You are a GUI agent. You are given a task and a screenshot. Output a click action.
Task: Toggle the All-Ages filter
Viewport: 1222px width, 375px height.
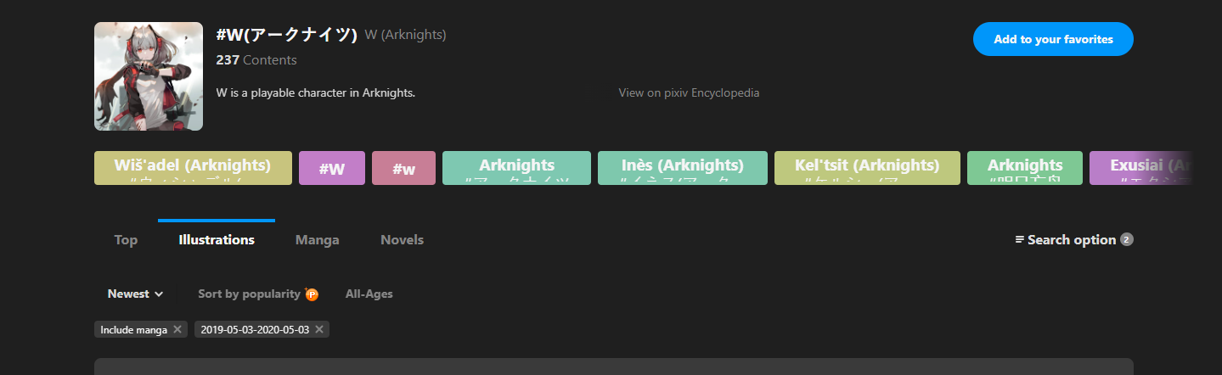pos(369,294)
